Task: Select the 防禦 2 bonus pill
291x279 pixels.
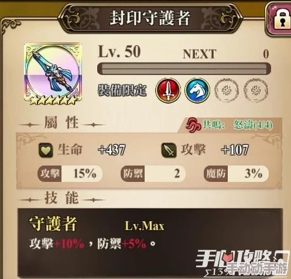Action: pyautogui.click(x=153, y=174)
